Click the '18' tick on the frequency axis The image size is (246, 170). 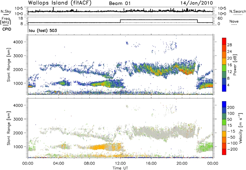20,18
